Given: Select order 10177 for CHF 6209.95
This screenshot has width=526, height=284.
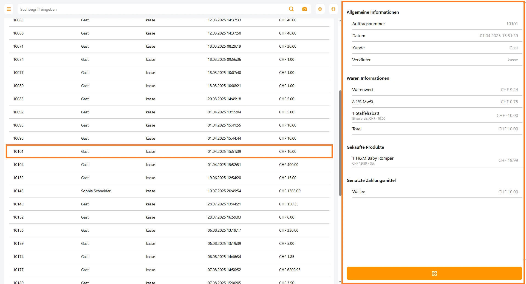Looking at the screenshot, I should point(169,270).
